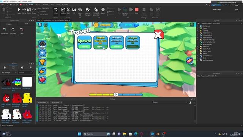Click Travel button on Winter card
243x137 pixels.
[117, 46]
